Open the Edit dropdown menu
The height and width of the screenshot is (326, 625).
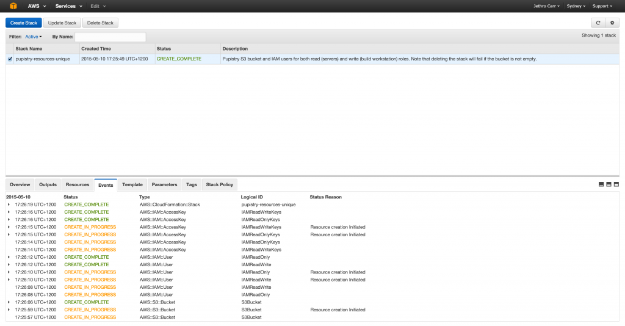click(98, 6)
